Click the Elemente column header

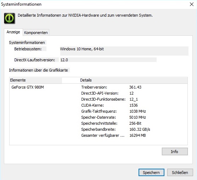click(x=36, y=80)
